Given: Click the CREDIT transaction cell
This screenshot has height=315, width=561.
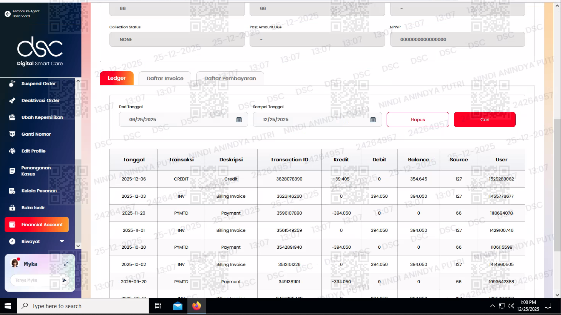Looking at the screenshot, I should click(181, 179).
